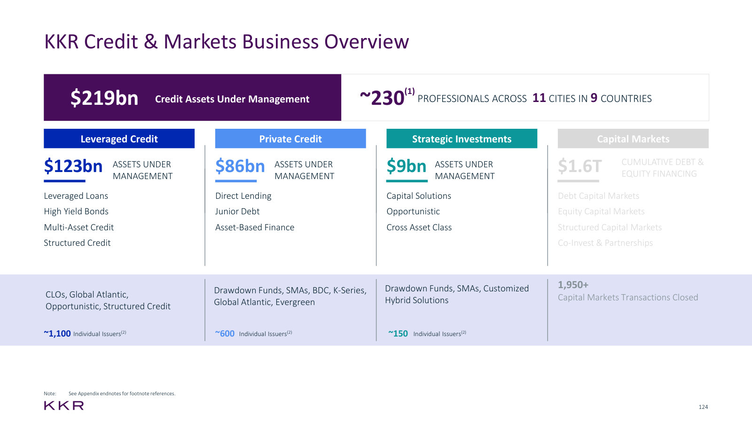
Task: Click 'Asset-Based Finance' list item
Action: (255, 227)
